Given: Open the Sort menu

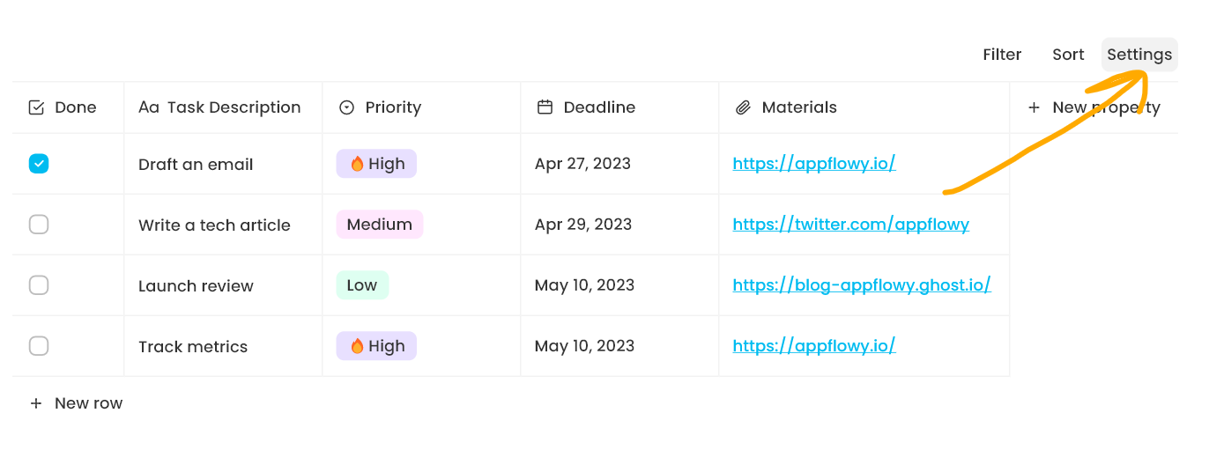Looking at the screenshot, I should click(1068, 55).
